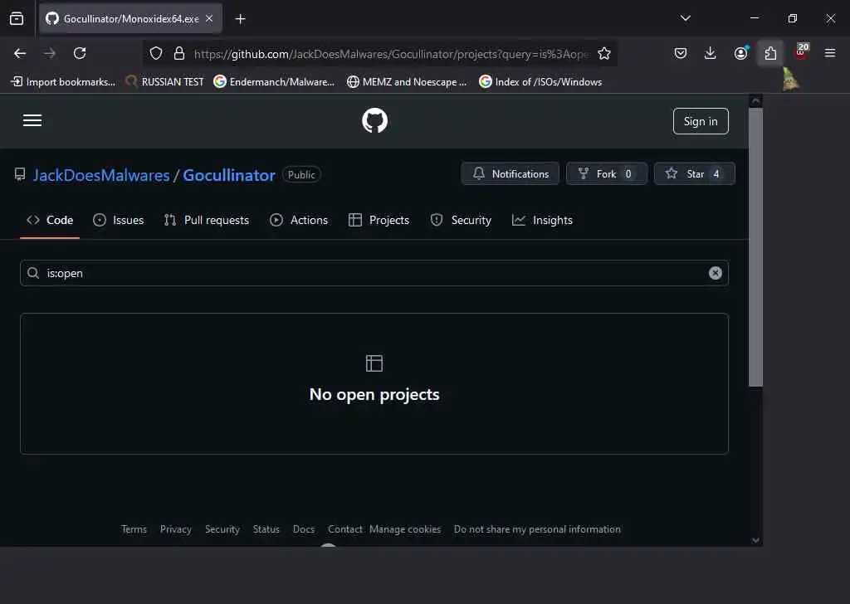Image resolution: width=850 pixels, height=604 pixels.
Task: Open JackDoesMalwares user profile link
Action: point(101,175)
